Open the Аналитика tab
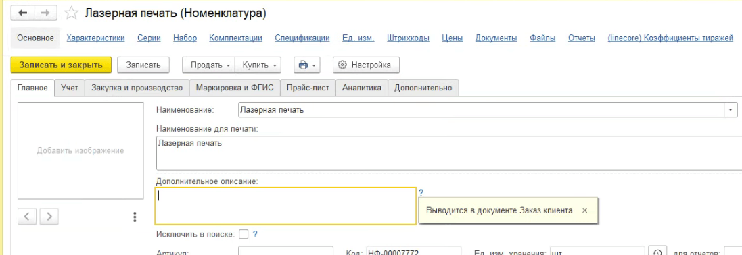 [x=362, y=88]
